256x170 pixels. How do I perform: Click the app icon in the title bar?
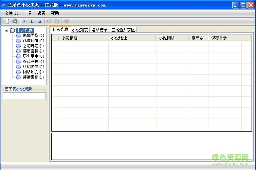point(4,5)
